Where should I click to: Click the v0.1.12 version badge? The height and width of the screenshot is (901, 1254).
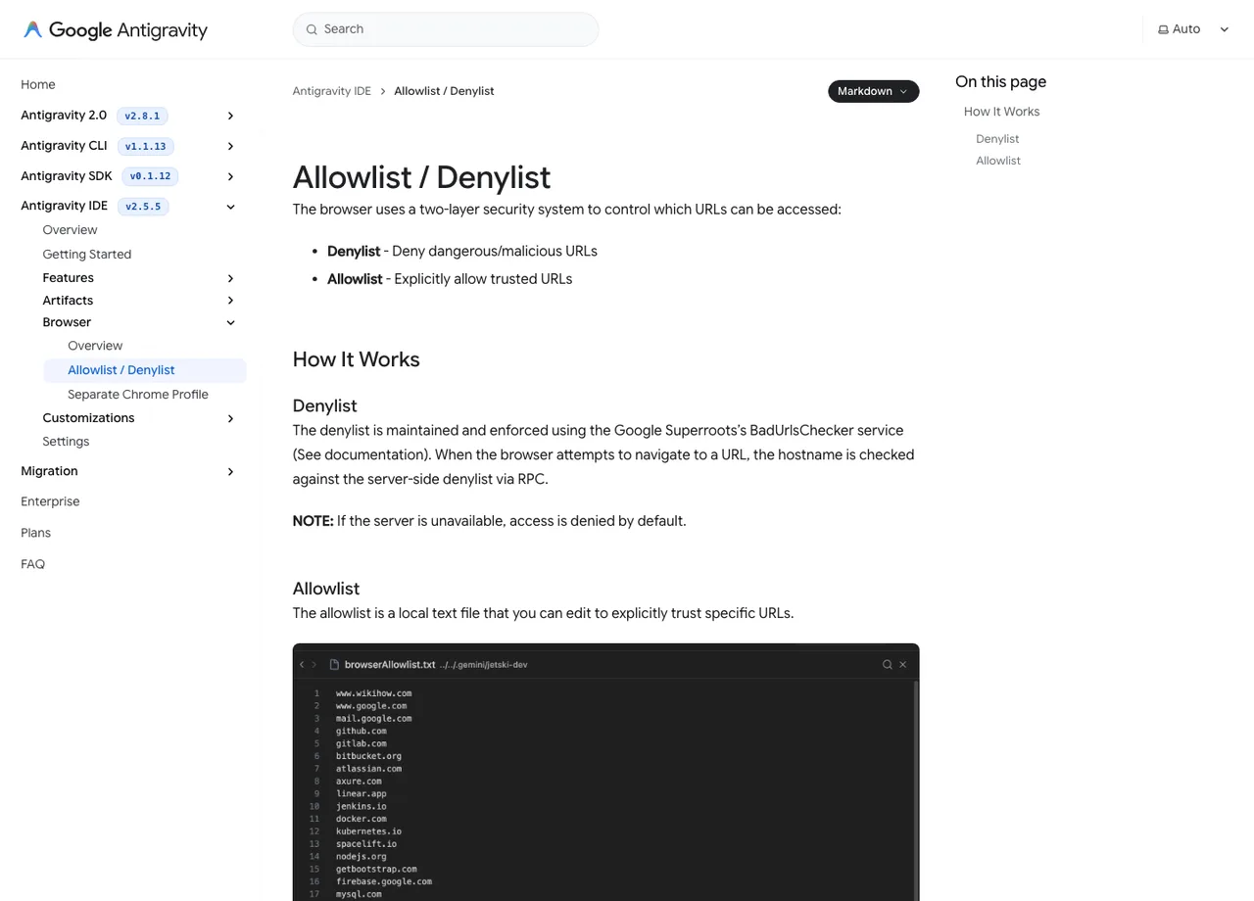(150, 176)
